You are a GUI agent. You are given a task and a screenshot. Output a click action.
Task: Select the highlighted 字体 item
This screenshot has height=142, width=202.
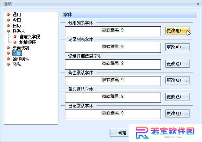[x=17, y=53]
